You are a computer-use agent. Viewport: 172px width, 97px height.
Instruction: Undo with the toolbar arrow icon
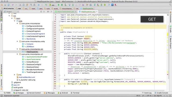(x=13, y=5)
